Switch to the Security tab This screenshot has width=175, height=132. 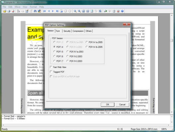click(67, 31)
